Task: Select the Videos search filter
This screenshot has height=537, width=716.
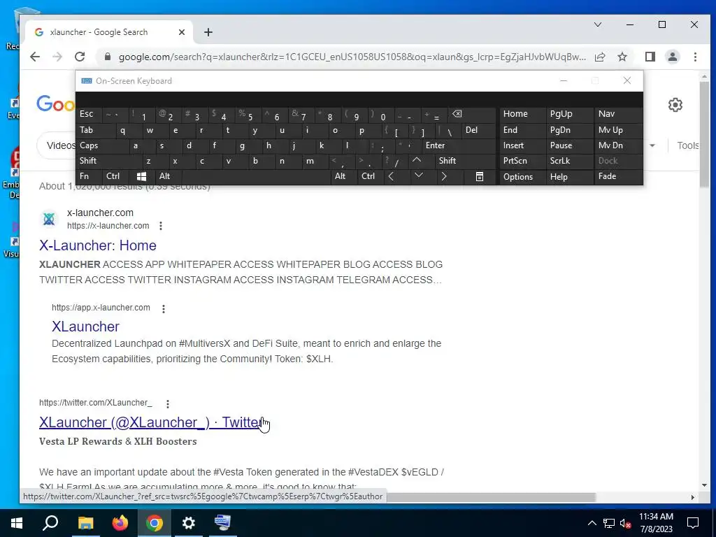Action: [61, 145]
